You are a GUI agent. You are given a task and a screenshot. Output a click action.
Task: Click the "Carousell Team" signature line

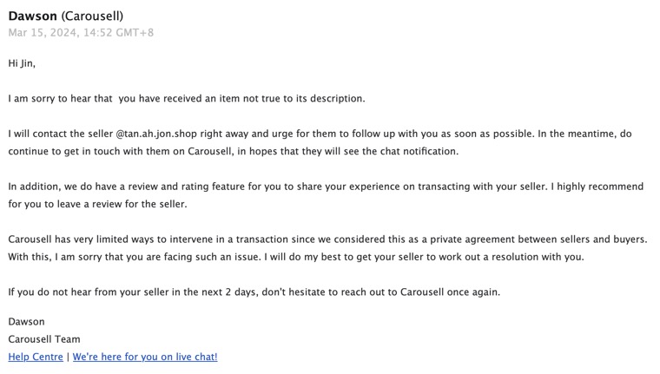click(x=43, y=339)
